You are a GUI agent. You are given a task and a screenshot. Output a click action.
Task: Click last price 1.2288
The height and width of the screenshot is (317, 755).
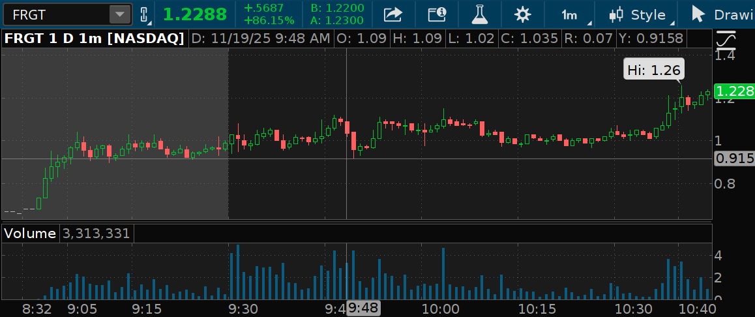[x=195, y=15]
